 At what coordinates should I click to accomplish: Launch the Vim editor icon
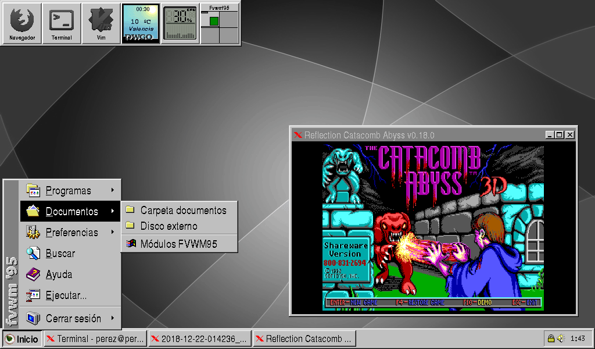(101, 23)
